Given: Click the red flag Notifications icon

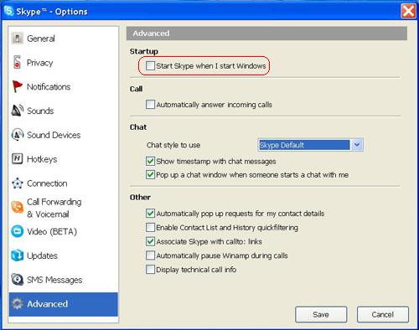Looking at the screenshot, I should coord(18,86).
